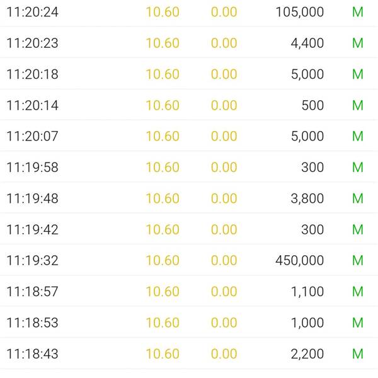Viewport: 378px width, 378px height.
Task: Tap the green M in the 11:19:32 row
Action: tap(357, 260)
